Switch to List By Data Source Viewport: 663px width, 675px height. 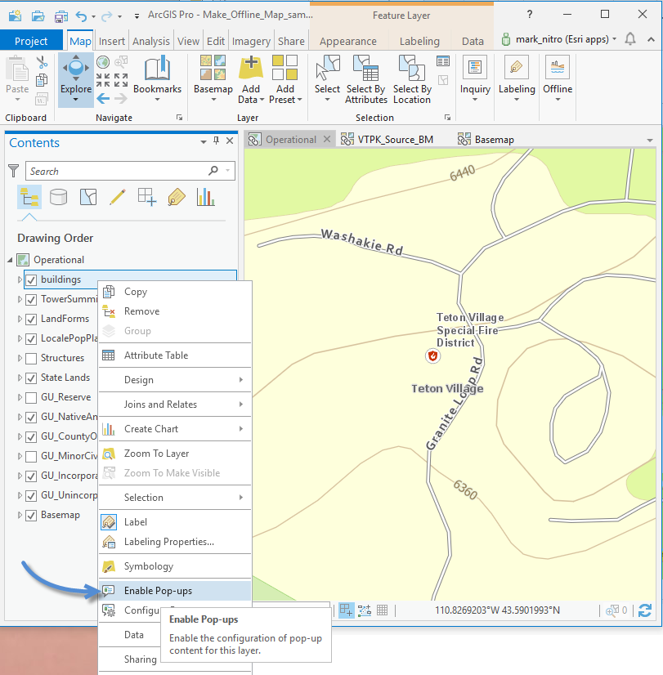coord(59,197)
